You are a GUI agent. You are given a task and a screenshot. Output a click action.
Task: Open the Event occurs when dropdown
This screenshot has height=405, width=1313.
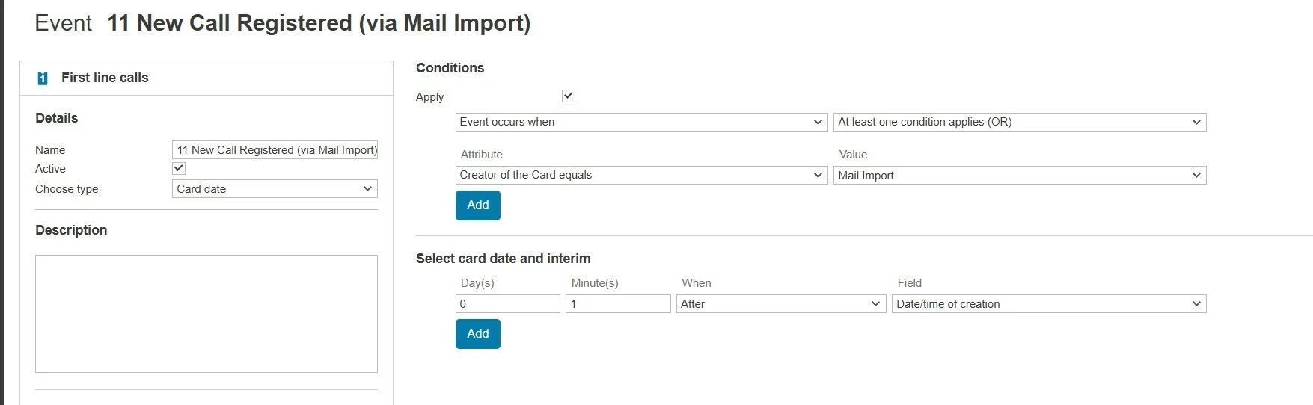(641, 122)
